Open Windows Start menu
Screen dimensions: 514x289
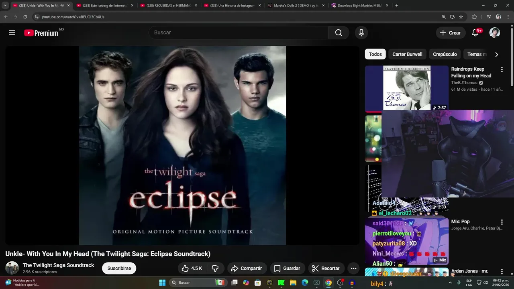(162, 283)
